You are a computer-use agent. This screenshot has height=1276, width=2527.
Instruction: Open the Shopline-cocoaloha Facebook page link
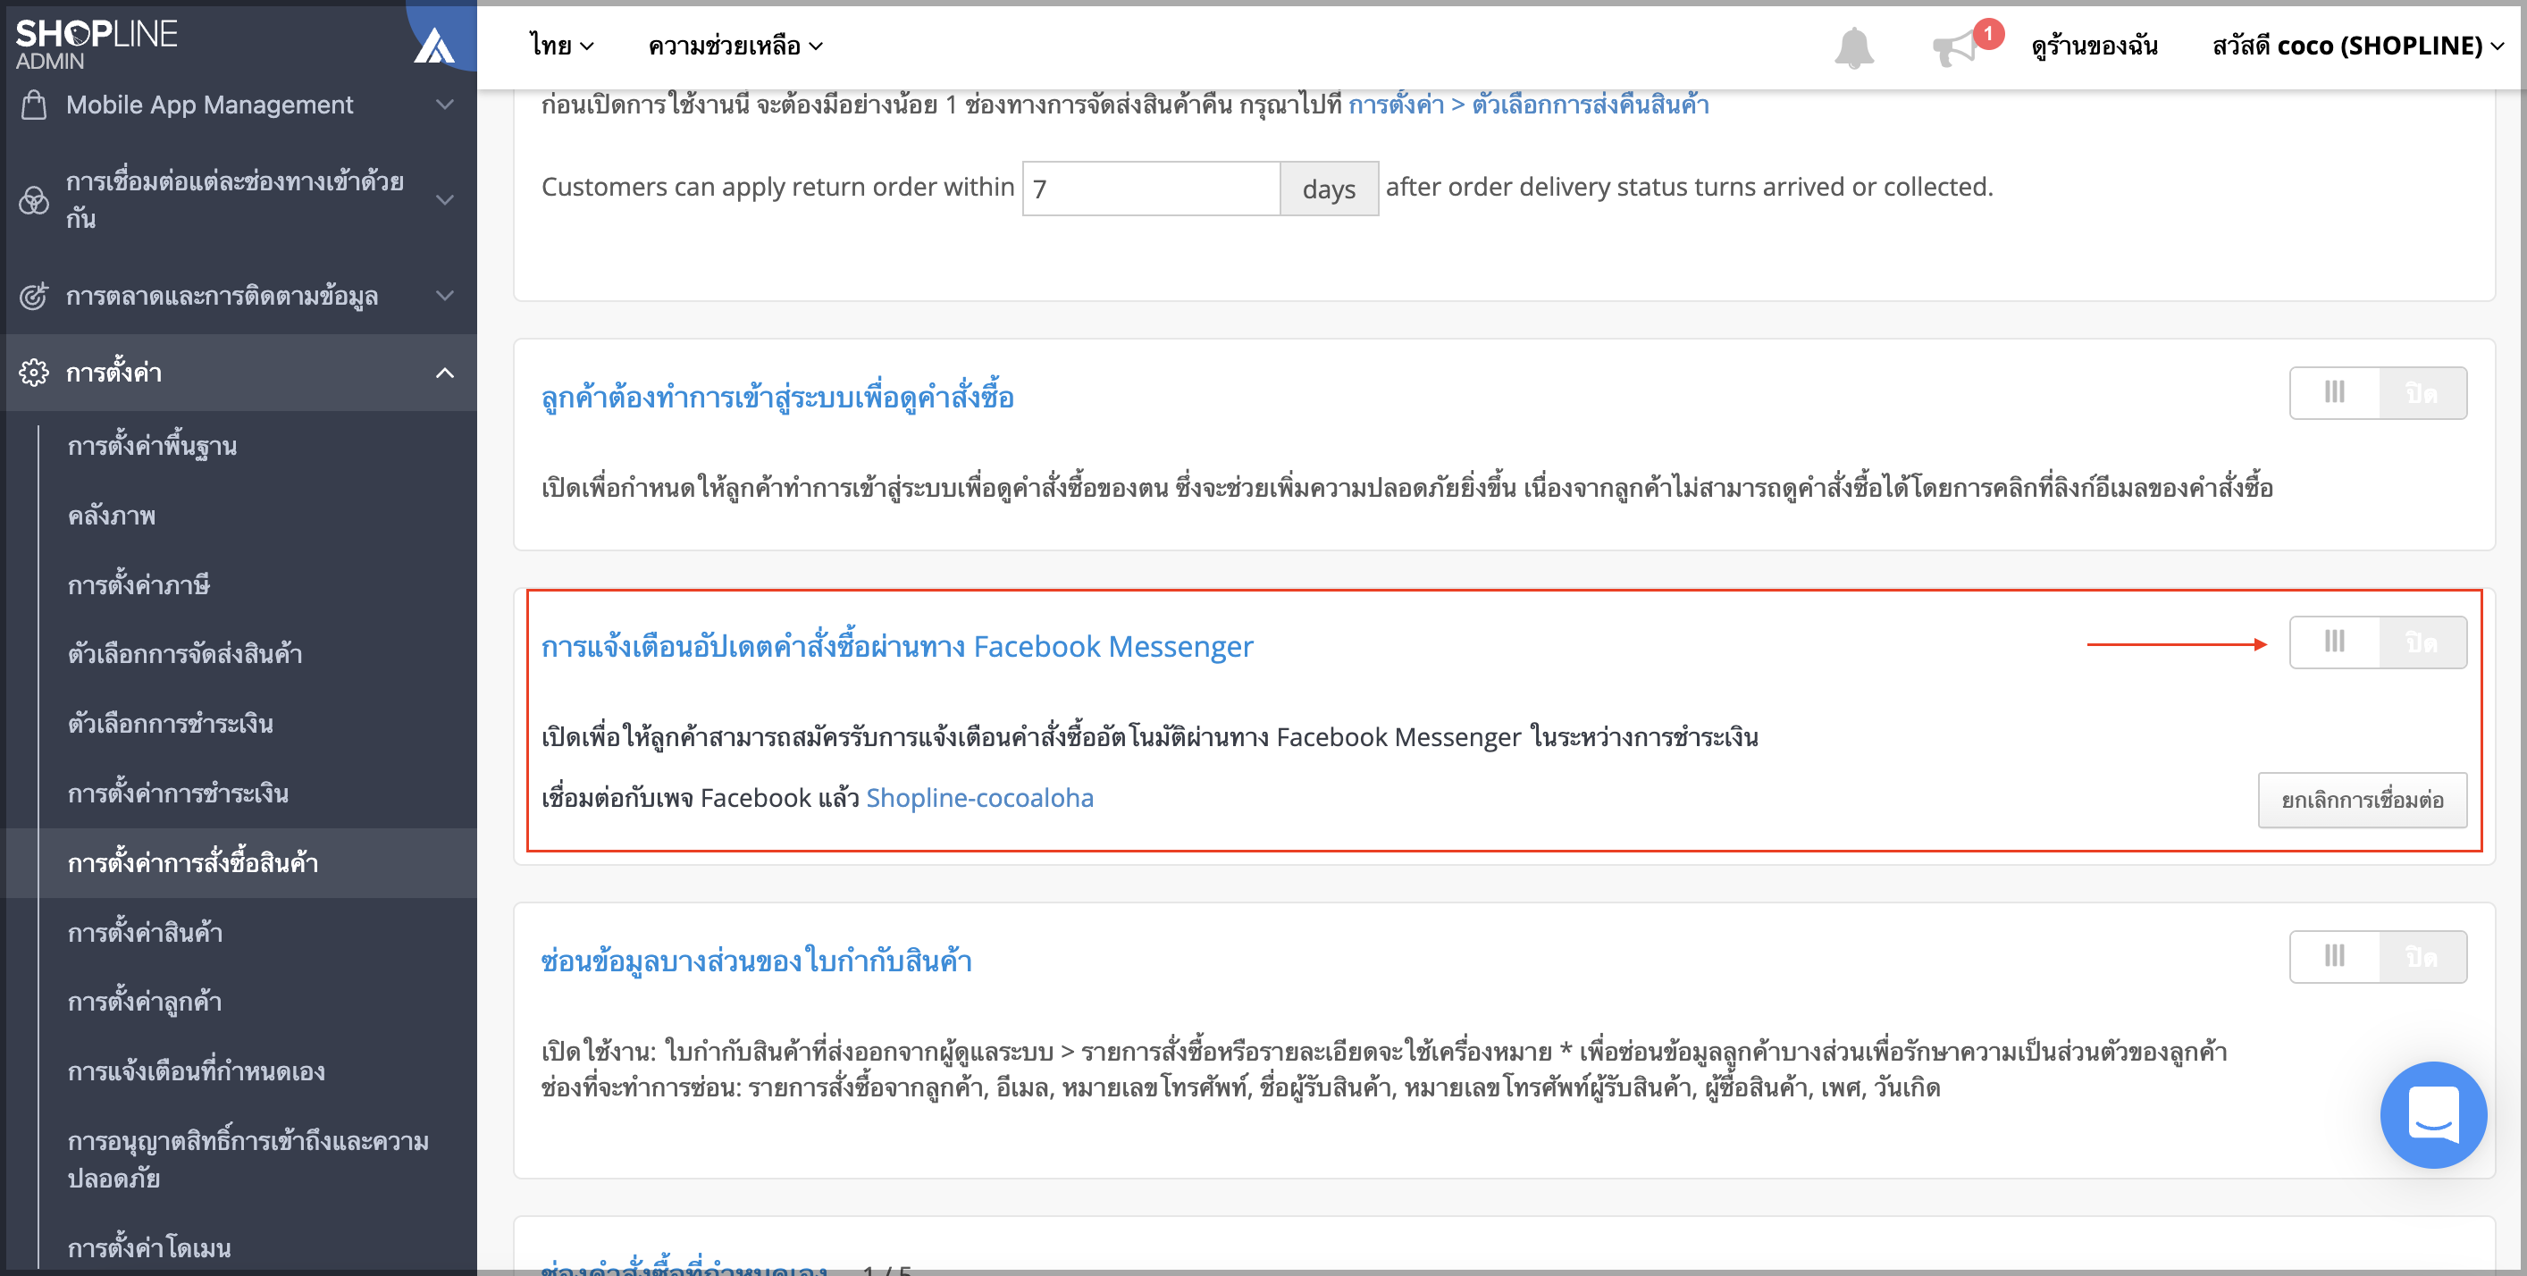pyautogui.click(x=979, y=798)
